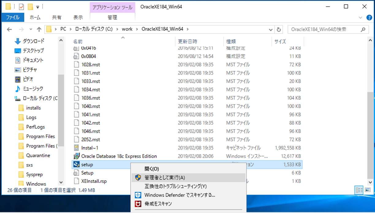This screenshot has width=375, height=213.
Task: Select the 0x0804 configuration file icon
Action: coord(76,56)
